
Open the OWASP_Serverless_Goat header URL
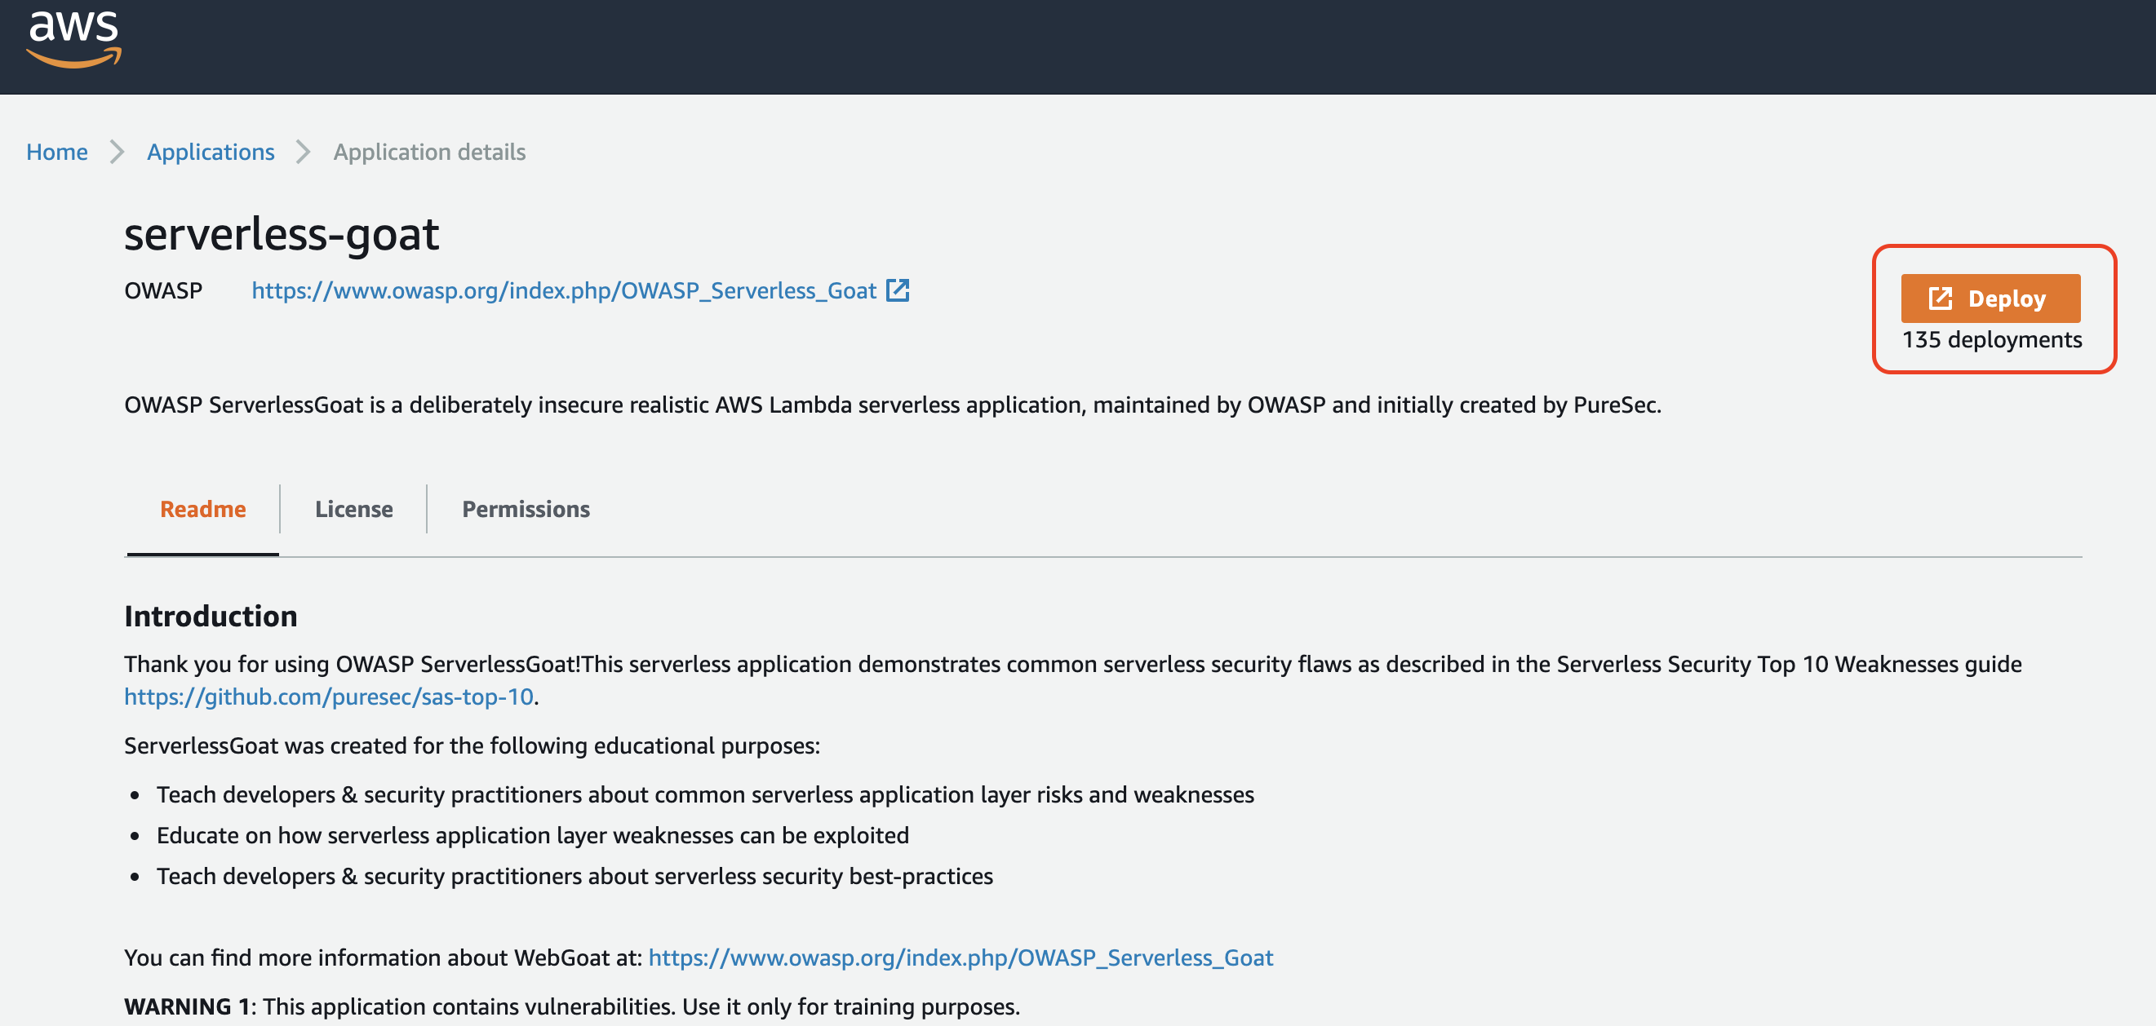(x=563, y=290)
